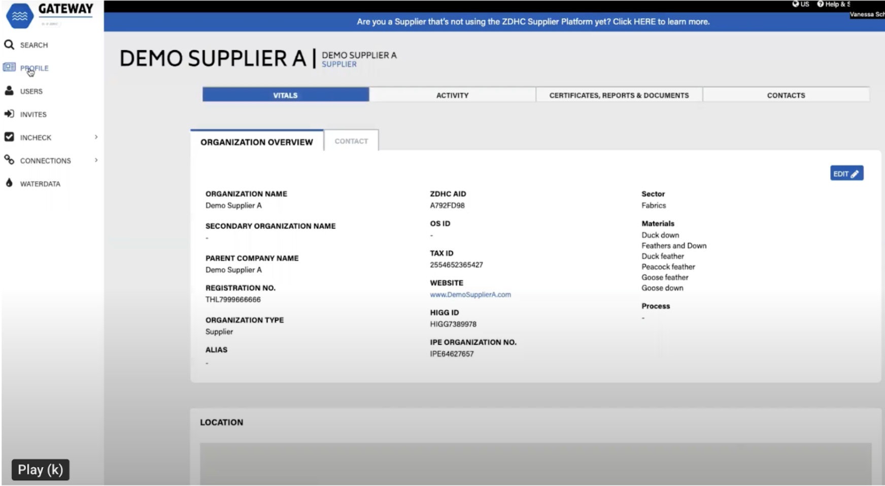Click the ZDHC Supplier Platform banner
This screenshot has height=486, width=885.
tap(533, 22)
